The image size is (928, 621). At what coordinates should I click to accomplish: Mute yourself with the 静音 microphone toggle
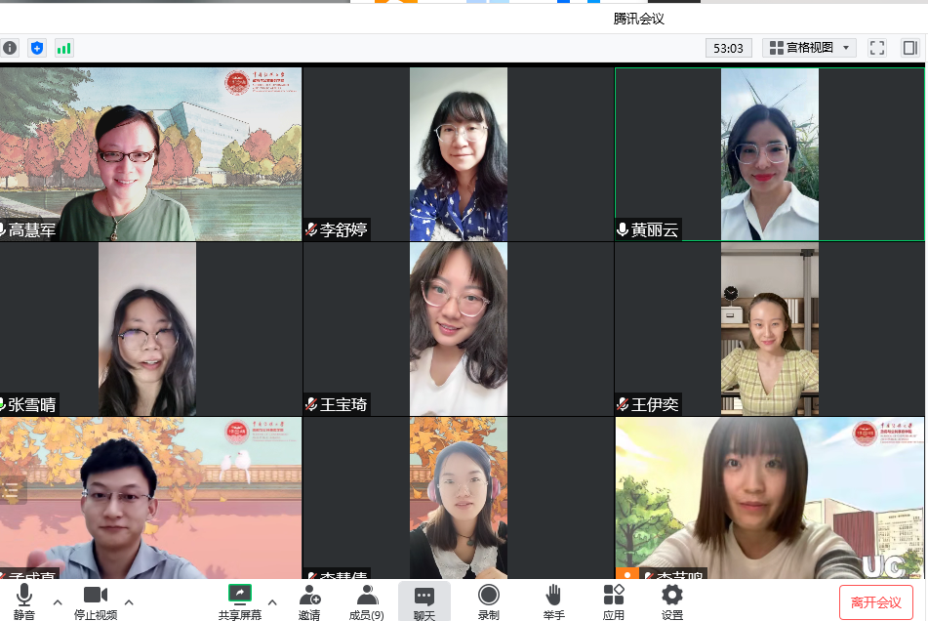pyautogui.click(x=23, y=600)
